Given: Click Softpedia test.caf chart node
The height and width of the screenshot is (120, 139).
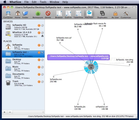Looking at the screenshot, I should 60,43.
